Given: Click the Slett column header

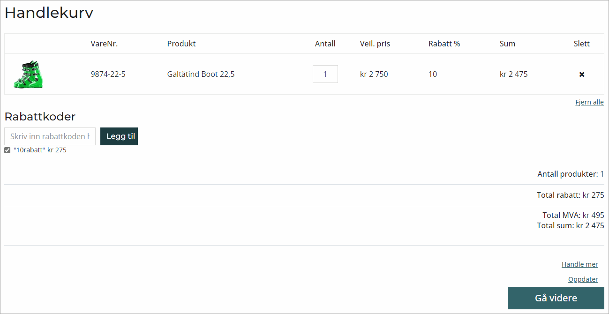Looking at the screenshot, I should tap(581, 44).
